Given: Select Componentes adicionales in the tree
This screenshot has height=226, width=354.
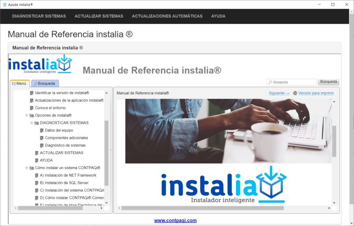Looking at the screenshot, I should pos(66,138).
